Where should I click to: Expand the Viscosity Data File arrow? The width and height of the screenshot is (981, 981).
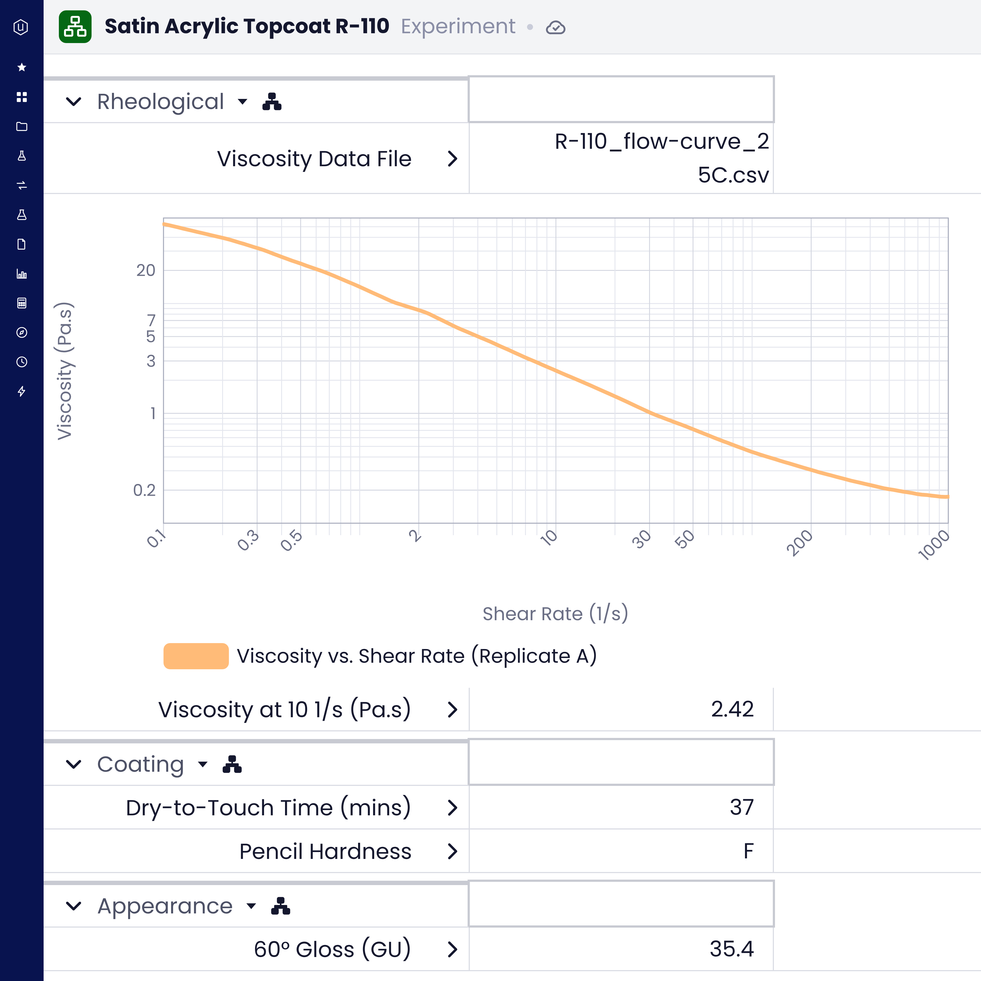pyautogui.click(x=452, y=159)
